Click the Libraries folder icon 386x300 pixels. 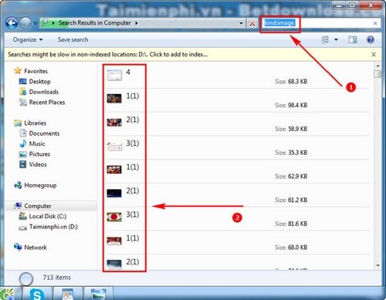click(x=18, y=123)
